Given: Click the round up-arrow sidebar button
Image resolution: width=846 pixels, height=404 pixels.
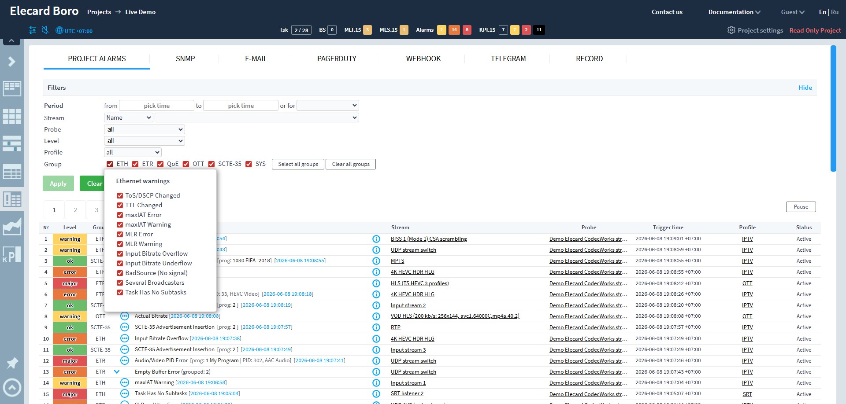Looking at the screenshot, I should point(12,388).
